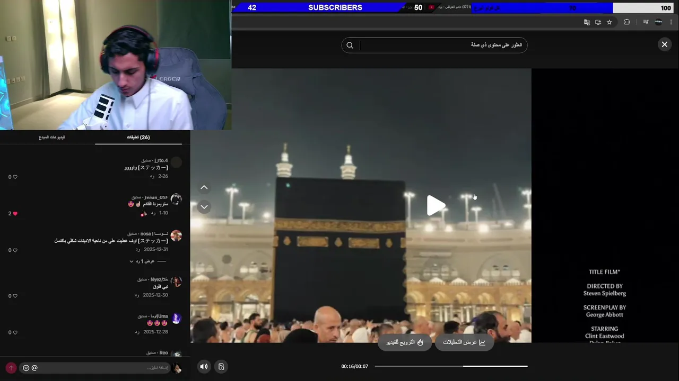The image size is (679, 381).
Task: Switch to the comments (26) tab
Action: [x=138, y=137]
